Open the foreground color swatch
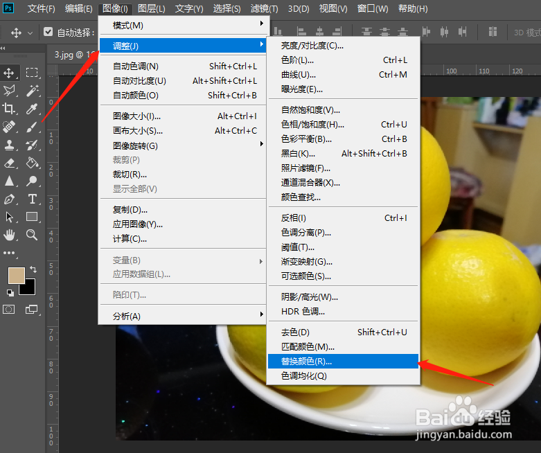 (x=16, y=275)
